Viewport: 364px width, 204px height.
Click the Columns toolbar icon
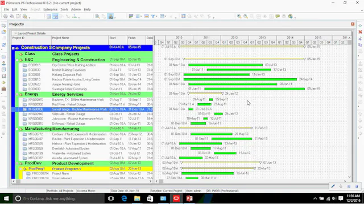(138, 16)
